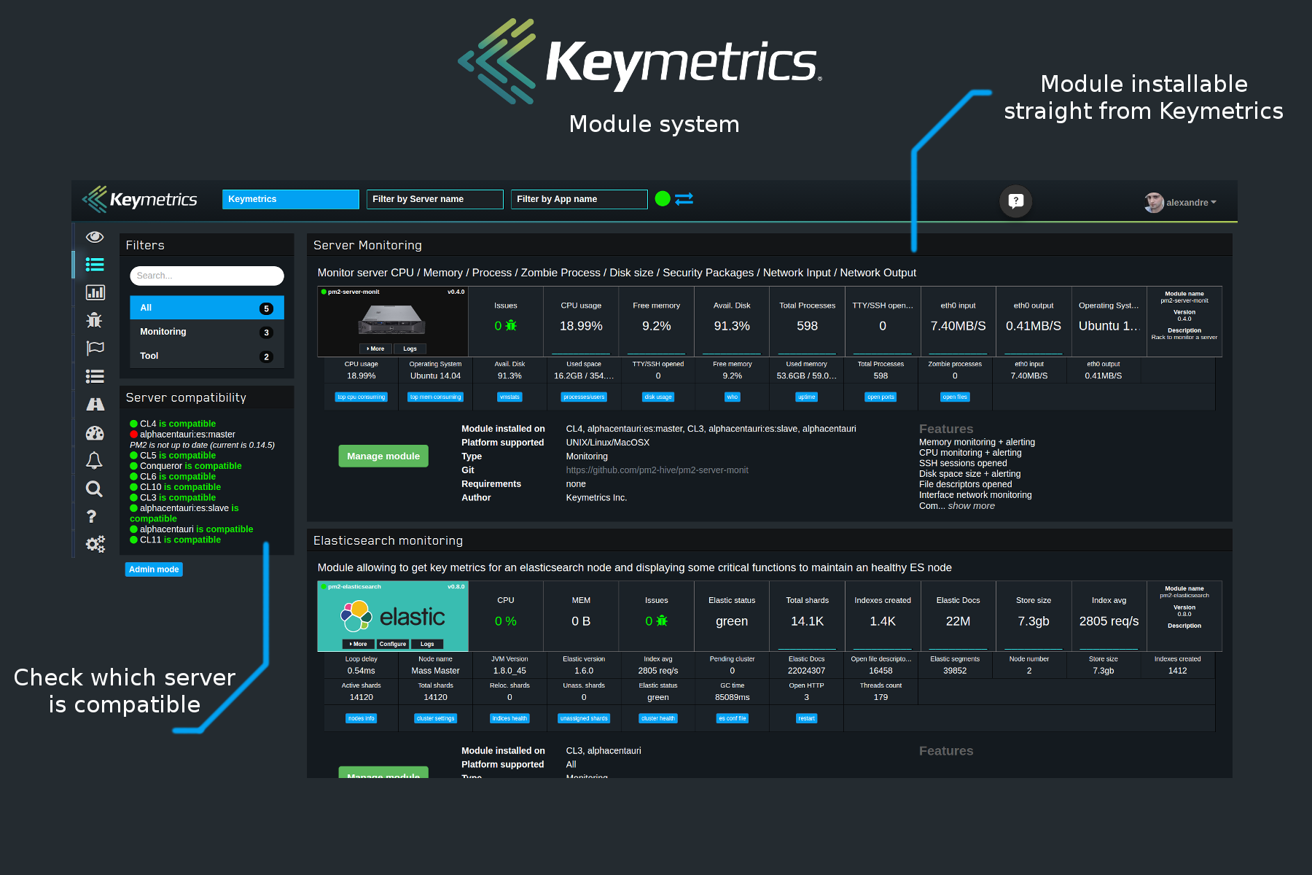The height and width of the screenshot is (875, 1312).
Task: Open the bell notifications icon
Action: pyautogui.click(x=95, y=460)
